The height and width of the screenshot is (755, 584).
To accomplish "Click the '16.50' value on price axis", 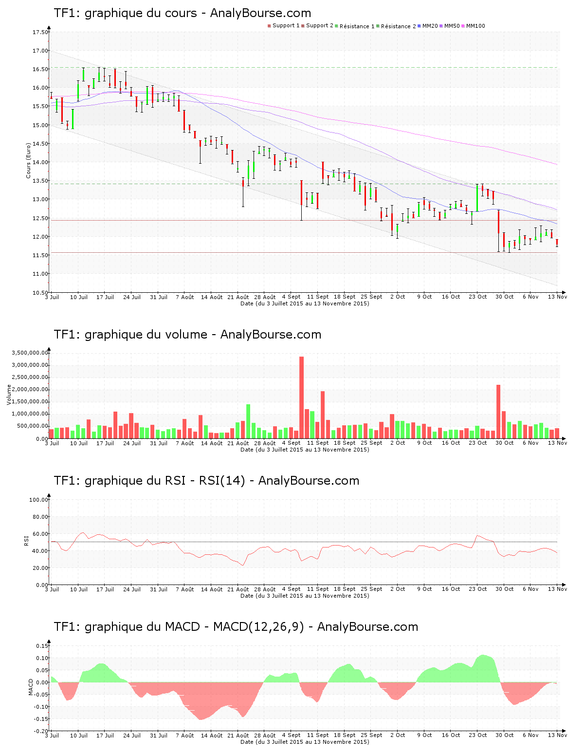I will [40, 70].
